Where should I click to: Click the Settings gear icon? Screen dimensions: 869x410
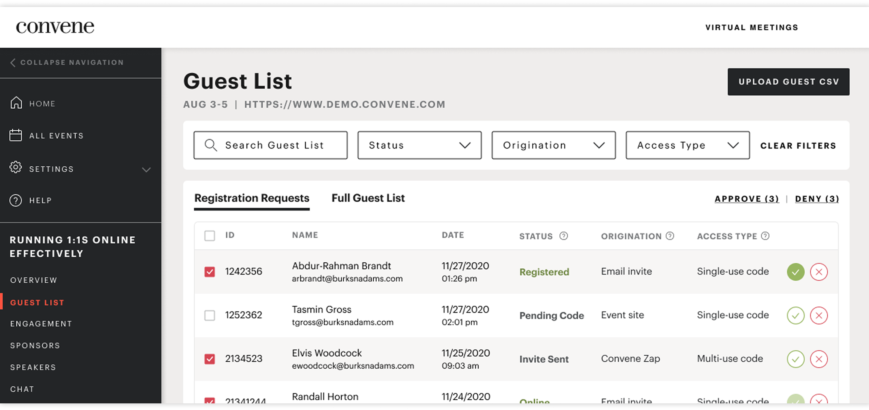(x=15, y=167)
